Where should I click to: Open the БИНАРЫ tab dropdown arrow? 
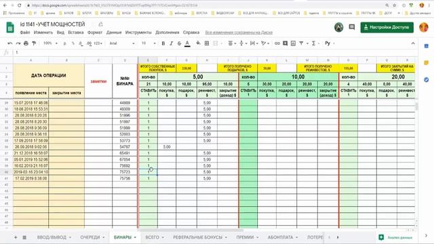coord(135,237)
